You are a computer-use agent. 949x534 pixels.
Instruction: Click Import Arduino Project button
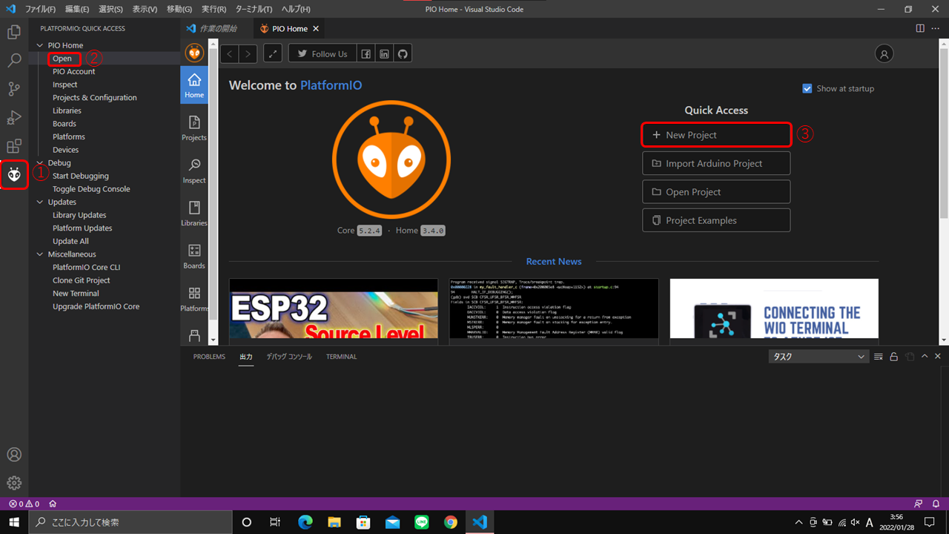716,163
